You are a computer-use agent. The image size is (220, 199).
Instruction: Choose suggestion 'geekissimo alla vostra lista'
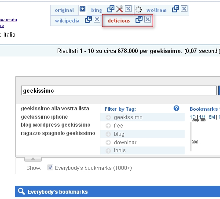55,109
